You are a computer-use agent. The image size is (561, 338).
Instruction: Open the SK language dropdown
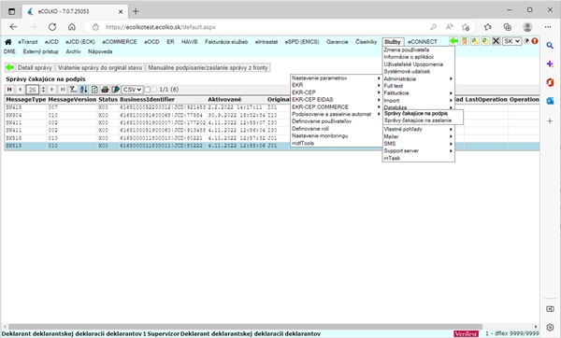[x=511, y=41]
